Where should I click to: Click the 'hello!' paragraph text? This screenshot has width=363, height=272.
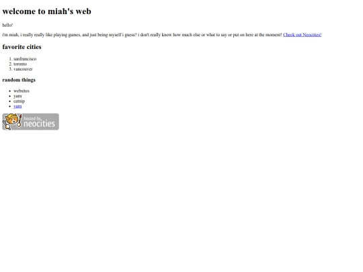click(7, 25)
